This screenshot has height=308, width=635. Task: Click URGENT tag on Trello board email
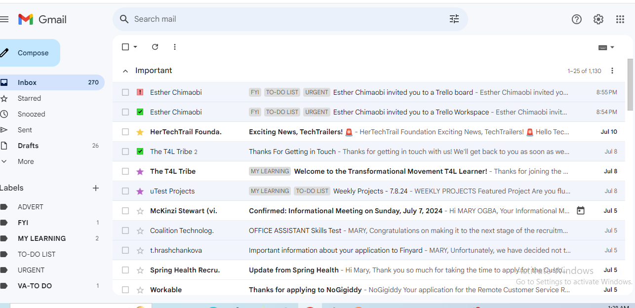317,92
